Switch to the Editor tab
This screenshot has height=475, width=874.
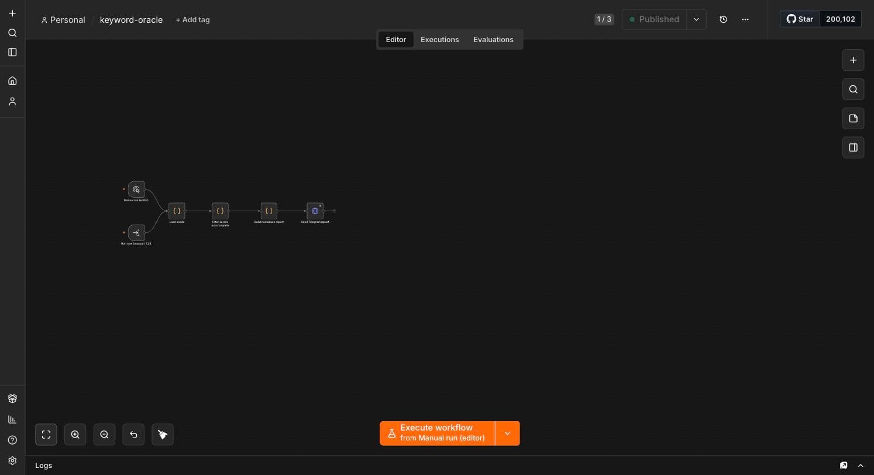[x=396, y=40]
